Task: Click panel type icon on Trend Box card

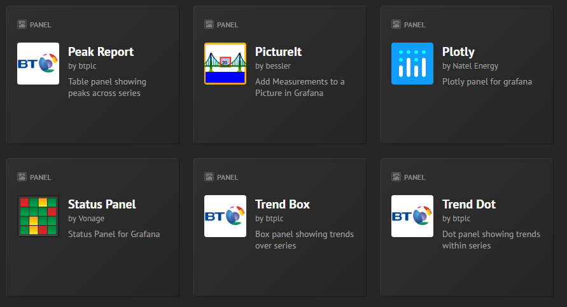Action: tap(209, 177)
